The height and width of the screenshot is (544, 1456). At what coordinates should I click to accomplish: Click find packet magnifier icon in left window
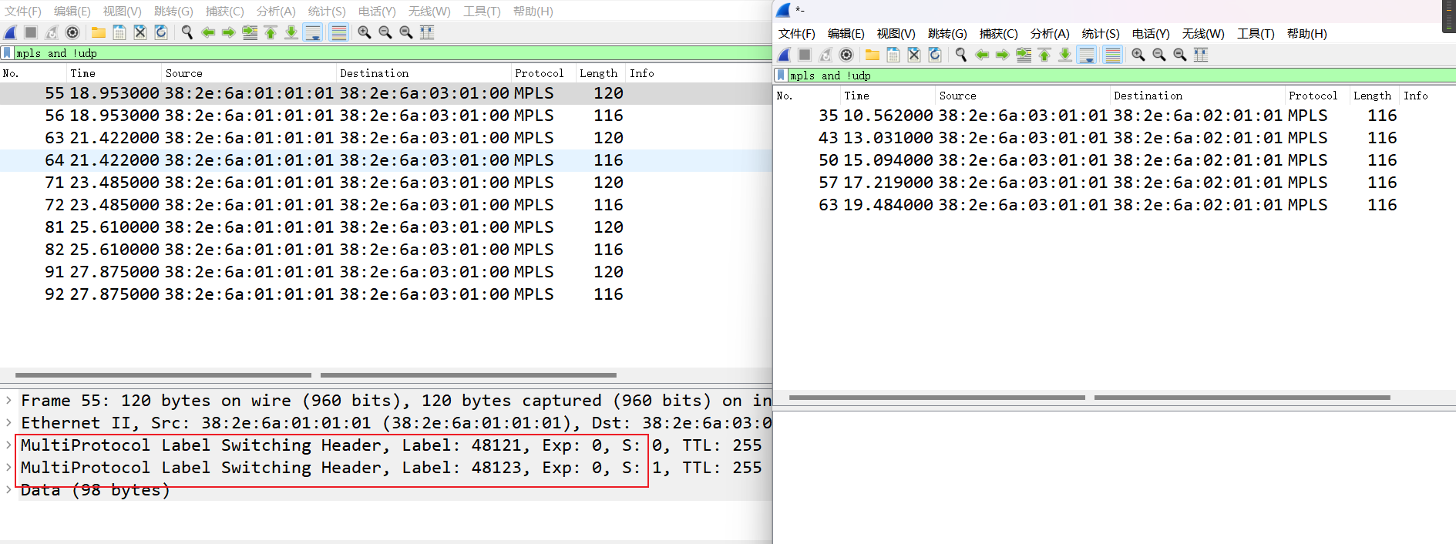pyautogui.click(x=187, y=32)
